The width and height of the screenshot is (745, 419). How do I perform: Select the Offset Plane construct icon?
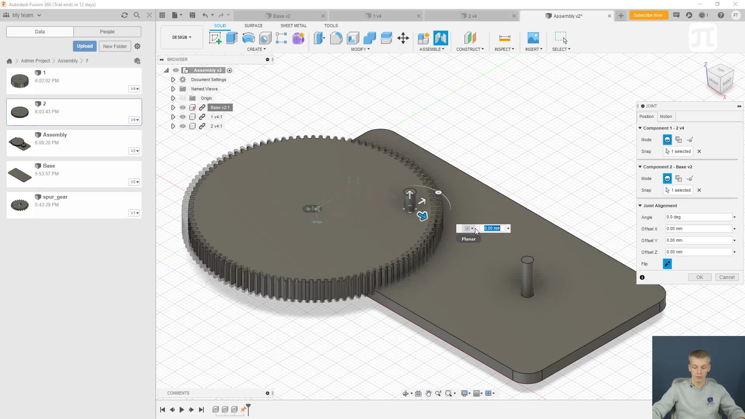470,38
